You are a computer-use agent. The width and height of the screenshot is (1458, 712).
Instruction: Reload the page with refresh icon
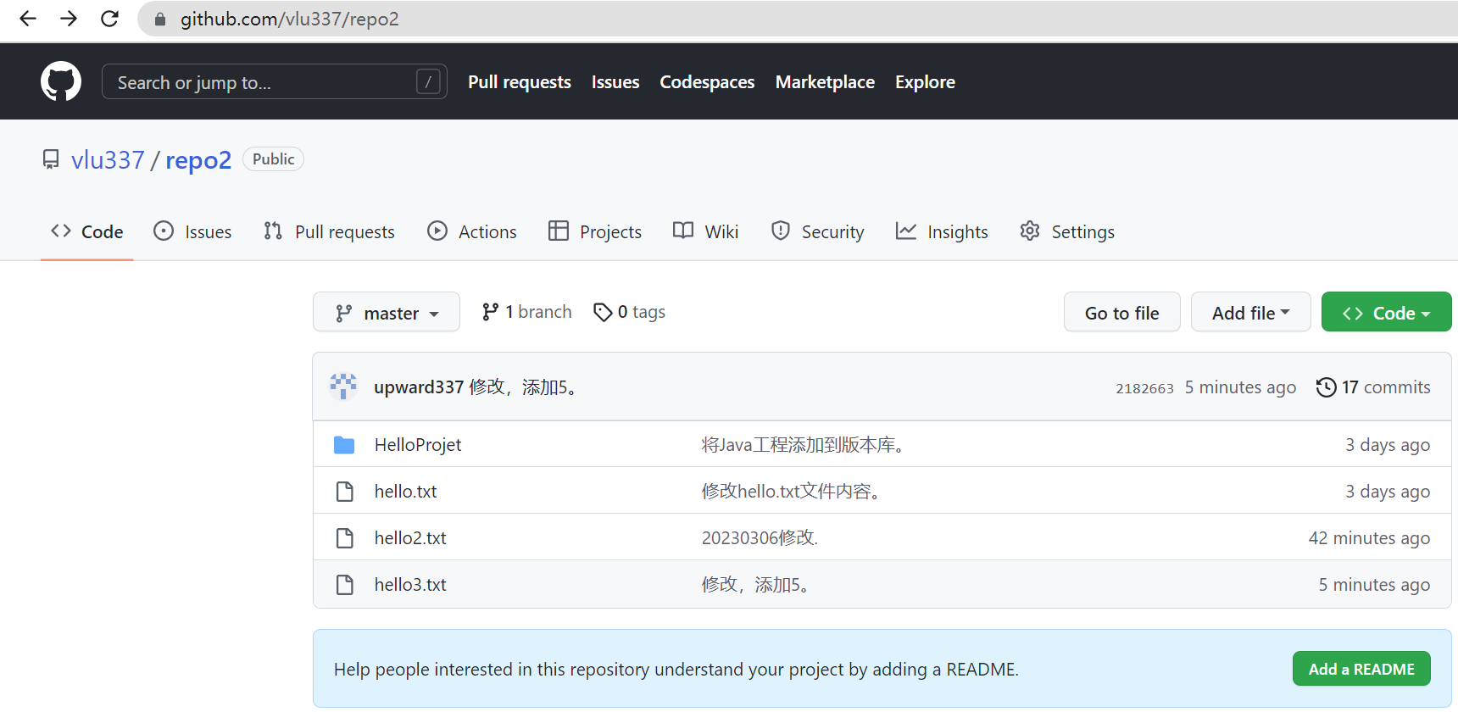point(109,19)
